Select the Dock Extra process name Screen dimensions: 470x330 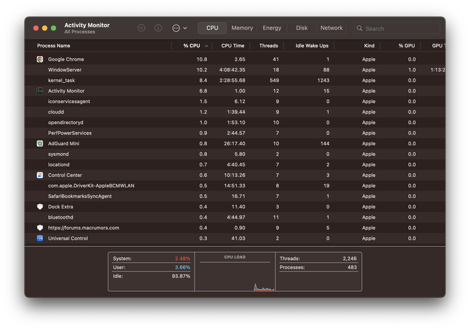pyautogui.click(x=61, y=207)
